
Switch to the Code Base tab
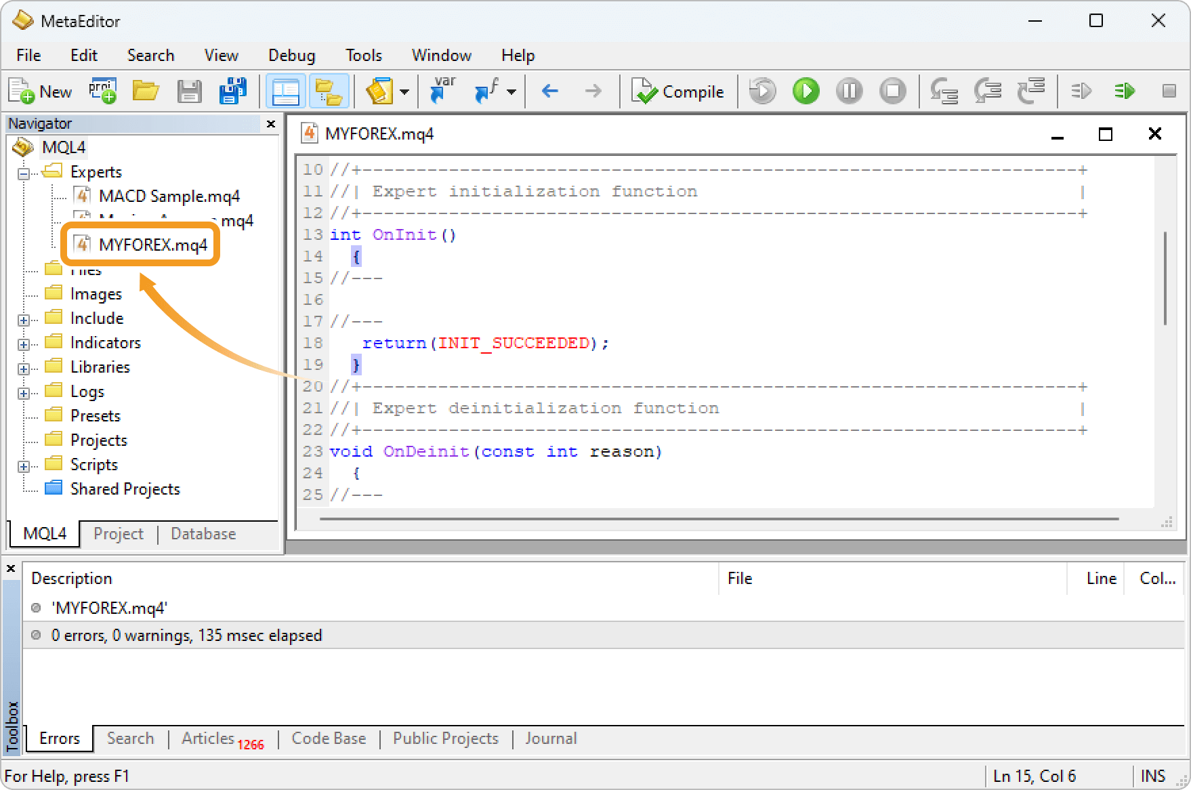click(x=329, y=739)
